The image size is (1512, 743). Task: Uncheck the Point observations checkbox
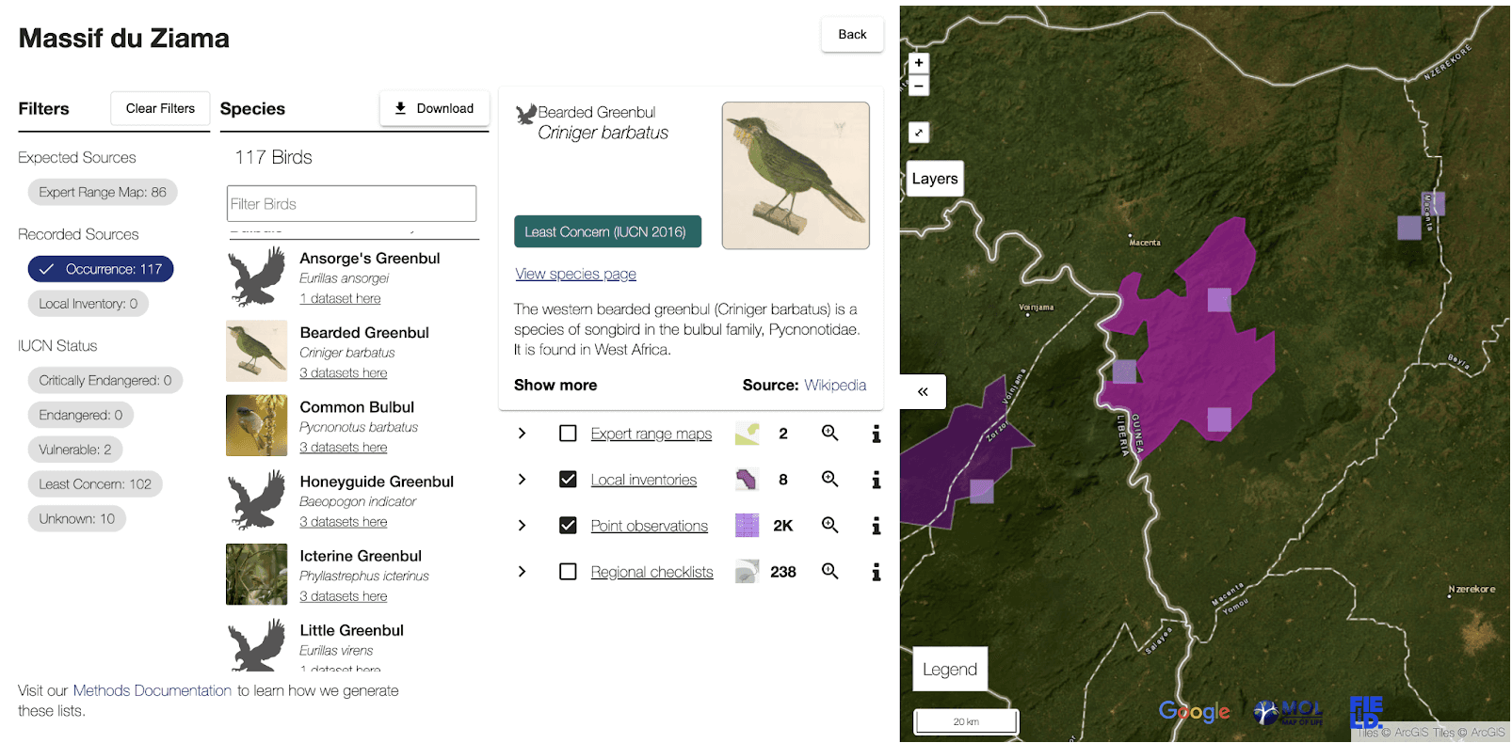[x=568, y=526]
